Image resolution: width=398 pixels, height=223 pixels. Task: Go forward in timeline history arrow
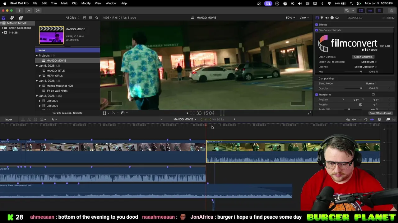[x=234, y=119]
